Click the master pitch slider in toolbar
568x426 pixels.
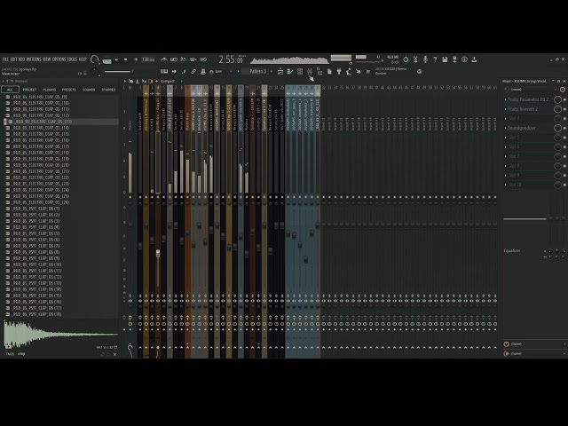click(x=119, y=71)
